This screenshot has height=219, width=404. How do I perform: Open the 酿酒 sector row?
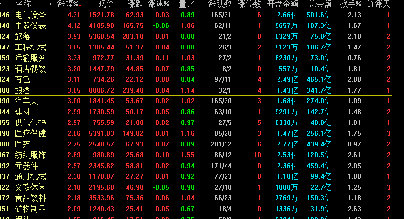click(23, 90)
